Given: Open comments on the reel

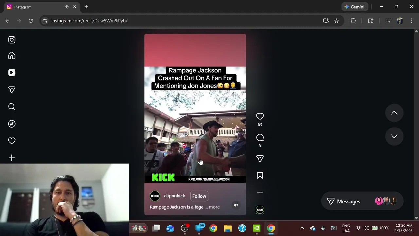Looking at the screenshot, I should coord(260,138).
